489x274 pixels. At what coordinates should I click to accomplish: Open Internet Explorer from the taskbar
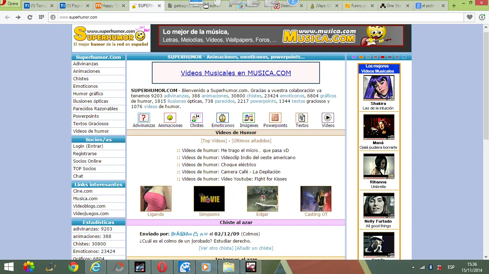point(96,267)
